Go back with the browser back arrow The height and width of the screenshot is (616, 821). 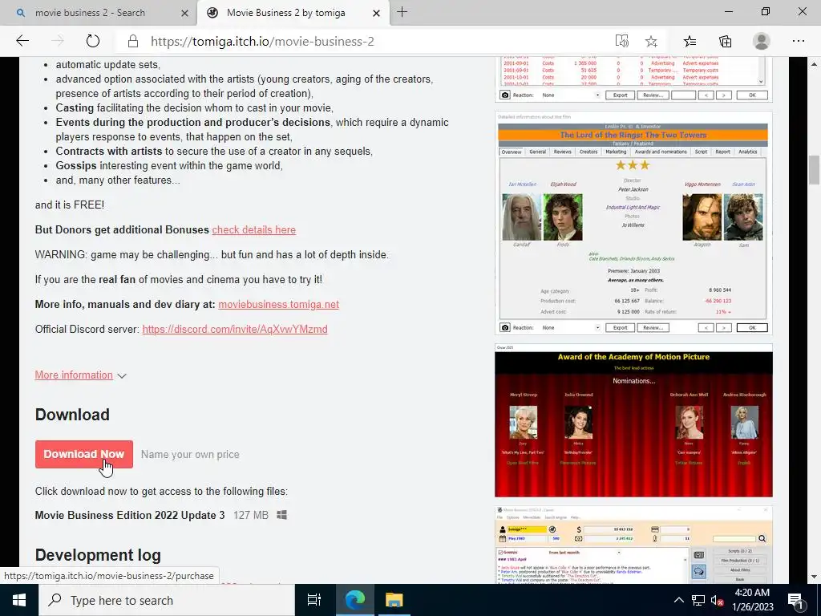(22, 42)
